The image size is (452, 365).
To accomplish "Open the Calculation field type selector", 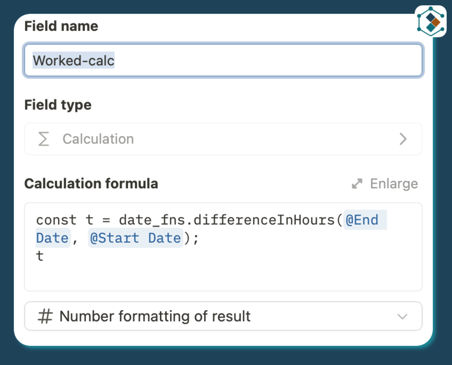I will click(223, 139).
